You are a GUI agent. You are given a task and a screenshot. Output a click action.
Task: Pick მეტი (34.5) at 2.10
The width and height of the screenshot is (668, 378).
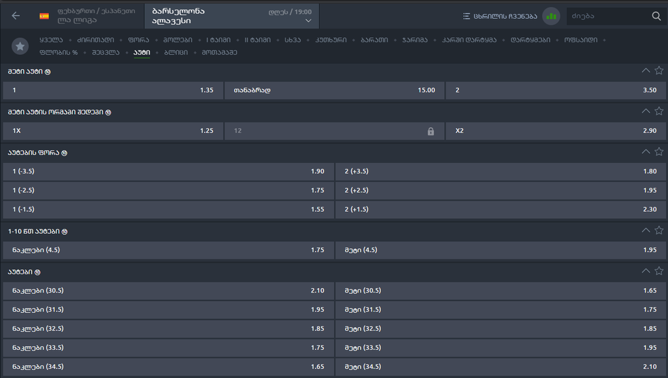click(x=500, y=367)
